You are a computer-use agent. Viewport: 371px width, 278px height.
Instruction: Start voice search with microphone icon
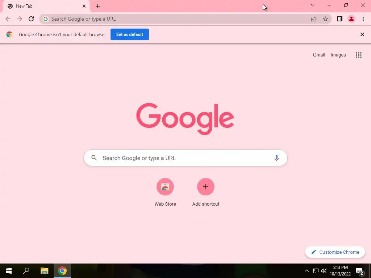(x=276, y=158)
